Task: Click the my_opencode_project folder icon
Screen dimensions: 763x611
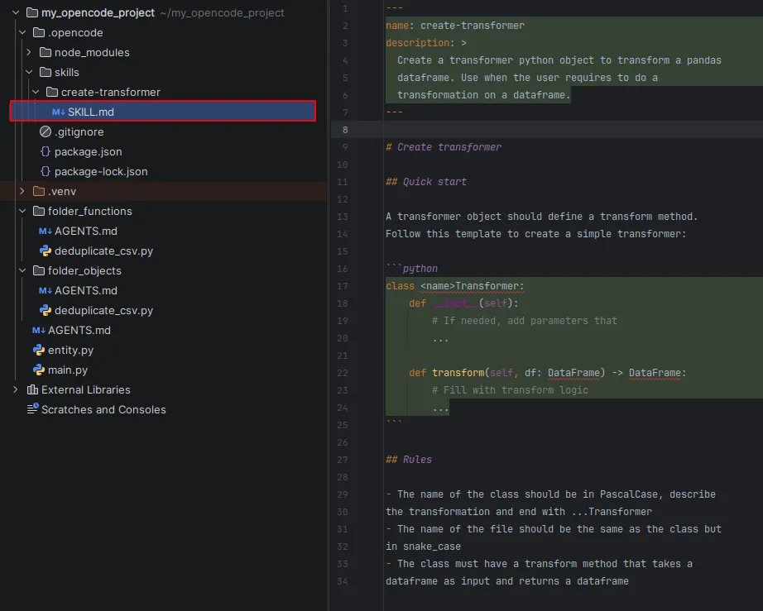Action: [x=32, y=12]
